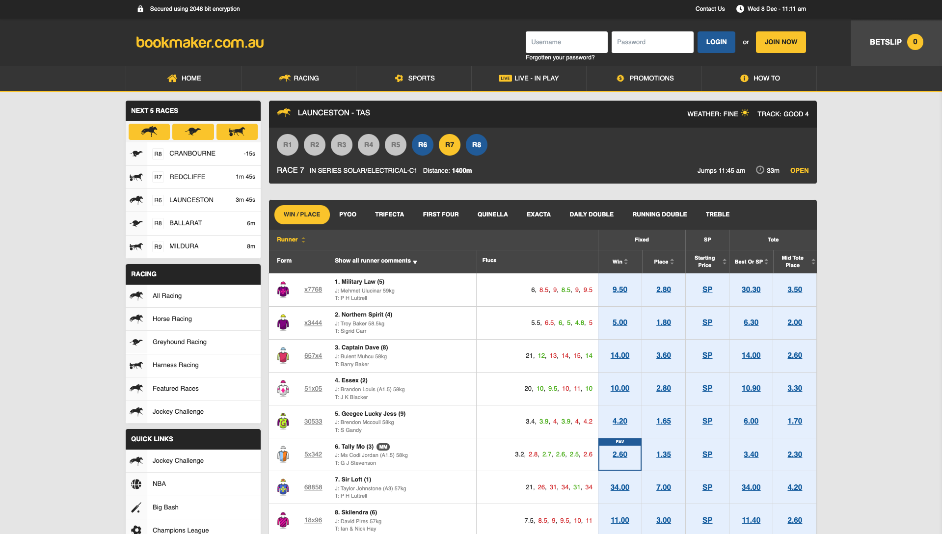The image size is (942, 534).
Task: Select the horse racing filter icon in Next 5 Races
Action: pos(149,132)
